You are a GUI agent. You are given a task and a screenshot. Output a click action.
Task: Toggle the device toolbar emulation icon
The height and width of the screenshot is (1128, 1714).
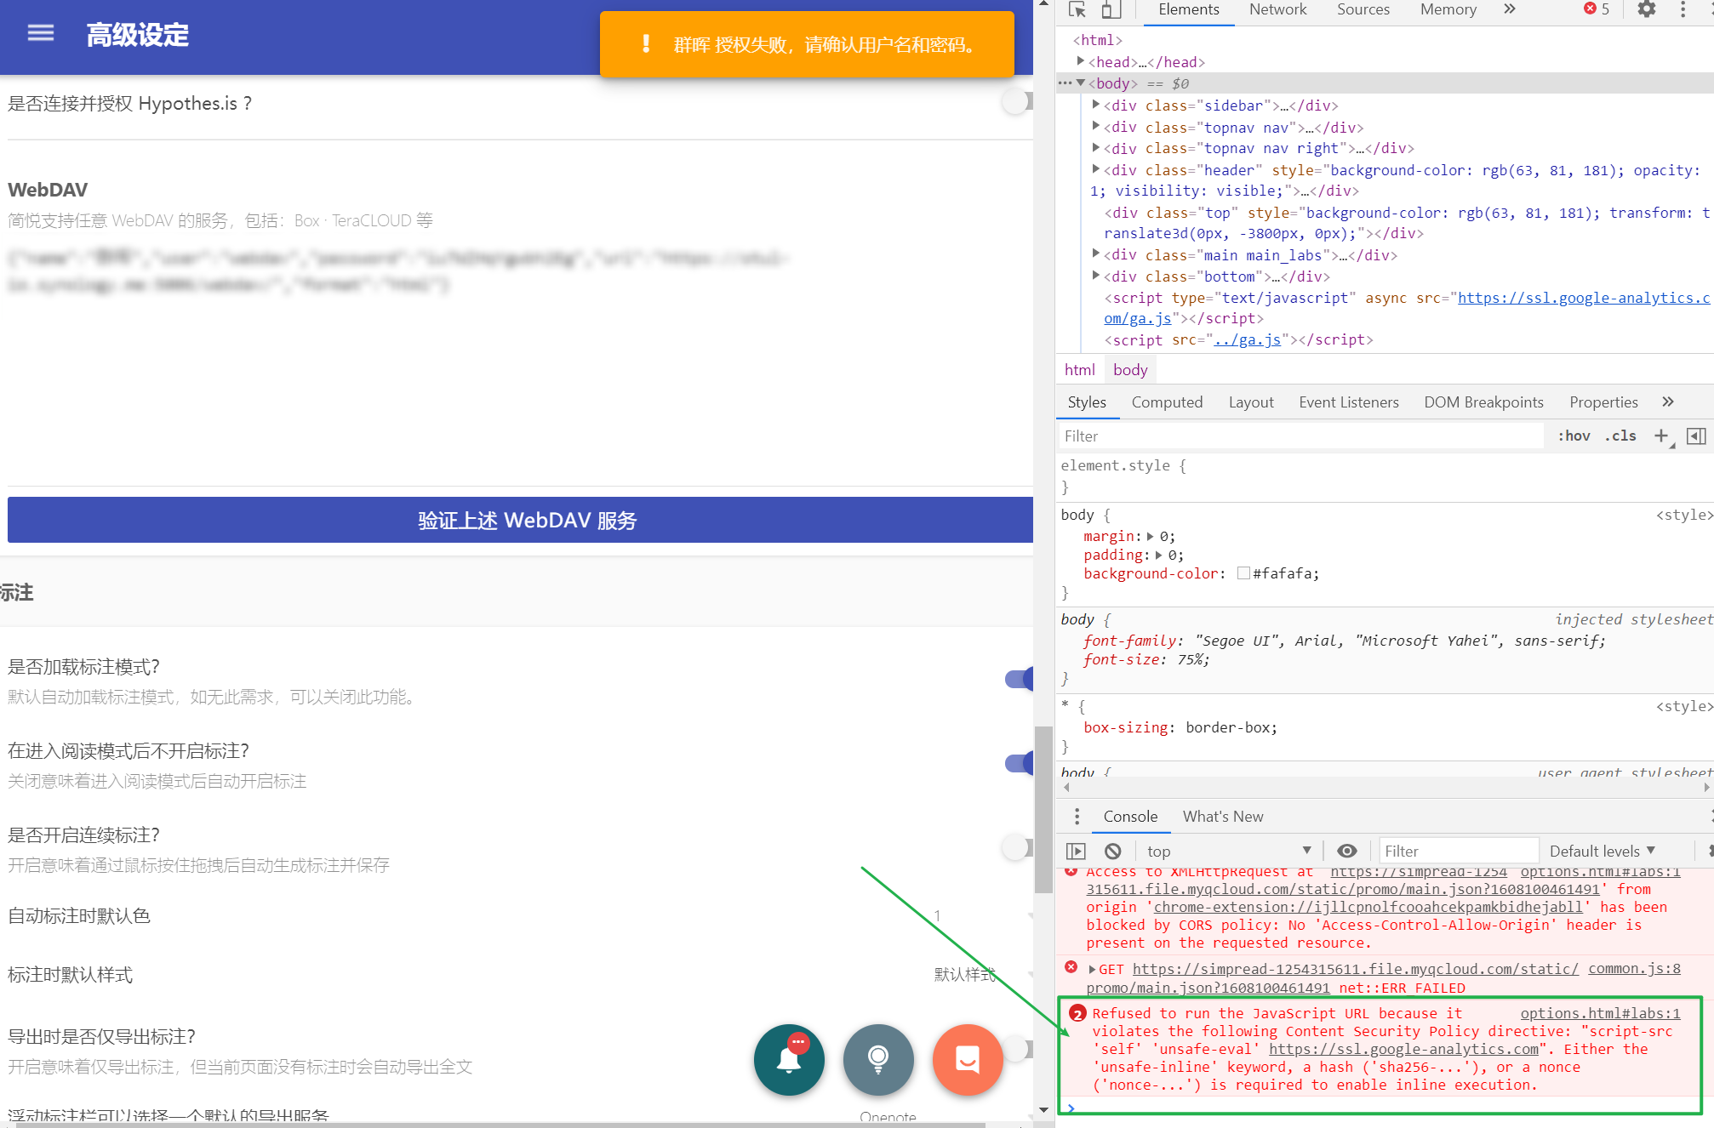point(1109,11)
